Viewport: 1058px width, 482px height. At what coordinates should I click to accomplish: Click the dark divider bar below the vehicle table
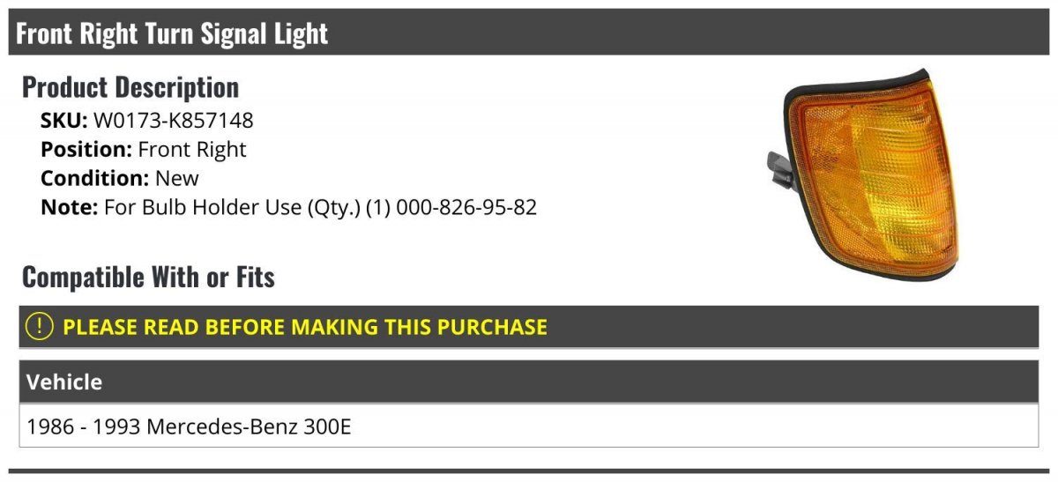tap(529, 471)
